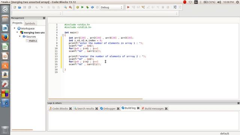
Task: Click the Save all files icon
Action: [30, 7]
